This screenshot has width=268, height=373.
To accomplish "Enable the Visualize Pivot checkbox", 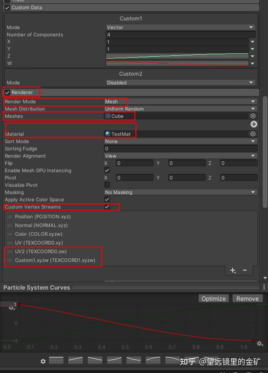I will click(107, 185).
